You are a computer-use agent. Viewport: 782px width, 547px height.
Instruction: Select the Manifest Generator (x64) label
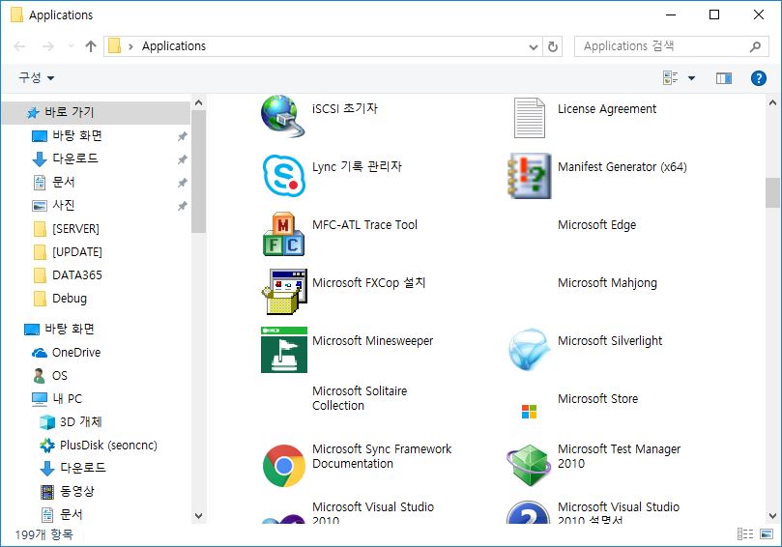622,167
